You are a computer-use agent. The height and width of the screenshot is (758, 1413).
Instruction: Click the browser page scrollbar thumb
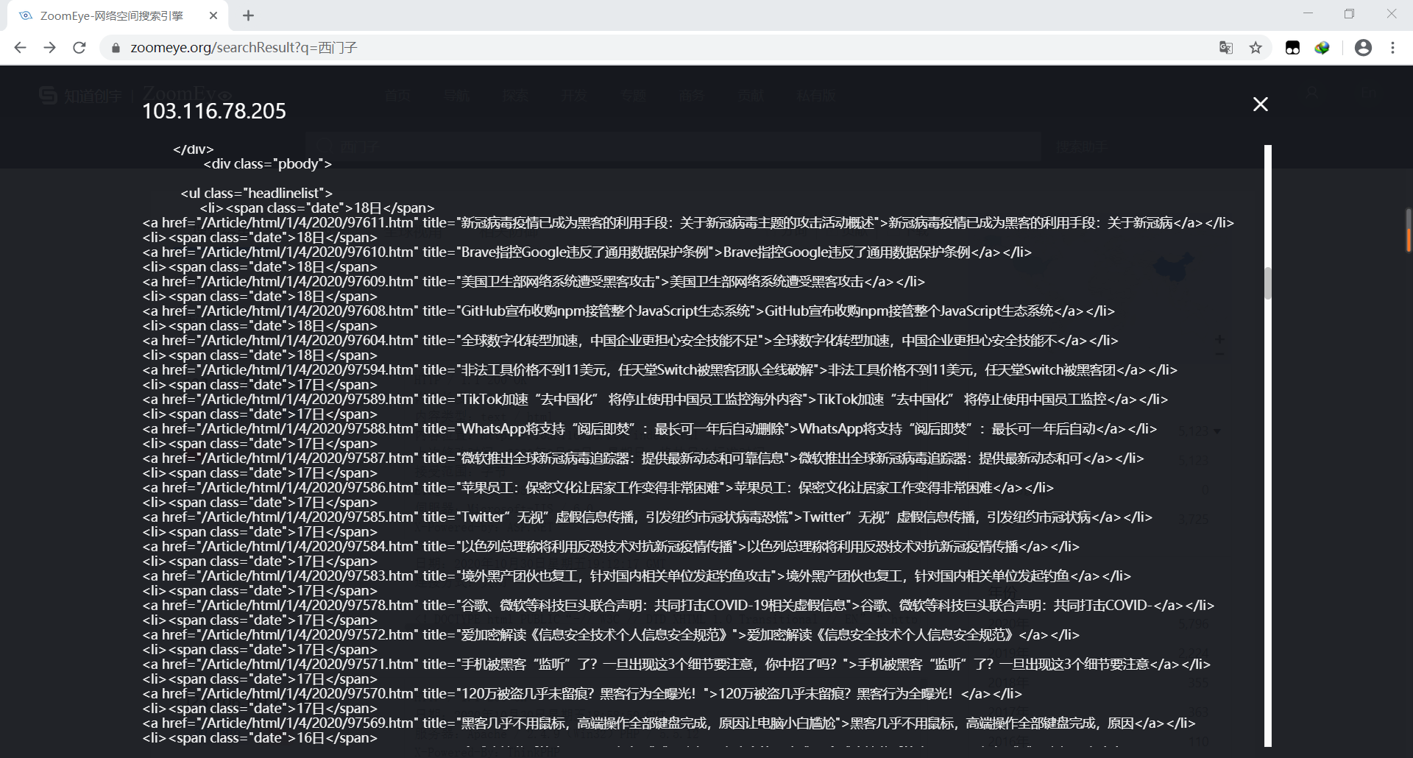[x=1409, y=230]
